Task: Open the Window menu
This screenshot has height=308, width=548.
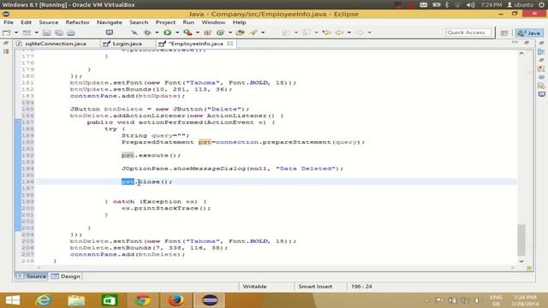Action: pyautogui.click(x=213, y=22)
